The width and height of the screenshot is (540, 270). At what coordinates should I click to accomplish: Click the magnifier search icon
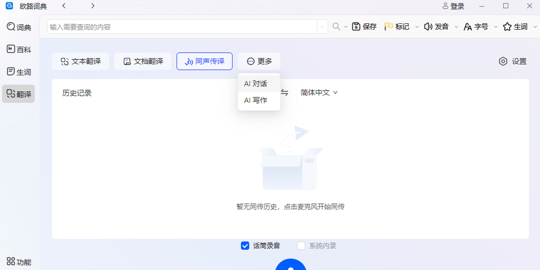pyautogui.click(x=336, y=27)
